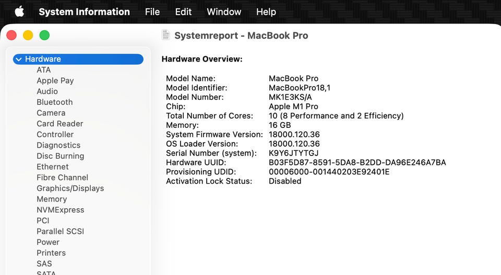Show Disc Burning details
Screen dimensions: 501x275
(x=61, y=156)
